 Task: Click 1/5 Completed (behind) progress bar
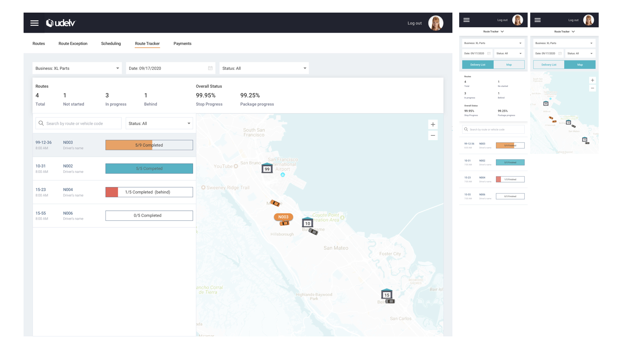pyautogui.click(x=149, y=192)
